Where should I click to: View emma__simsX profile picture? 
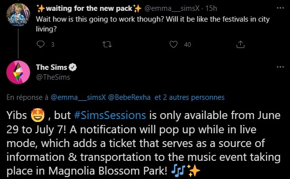(x=18, y=15)
